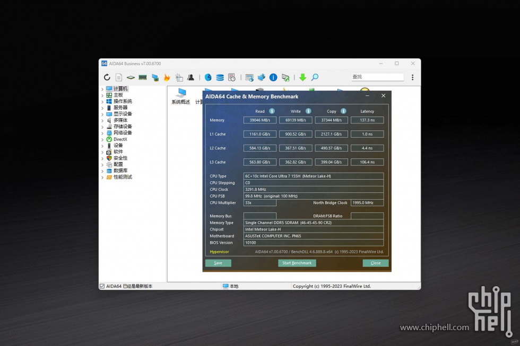Click the 本地 computer icon in status bar
This screenshot has width=520, height=346.
pyautogui.click(x=226, y=286)
